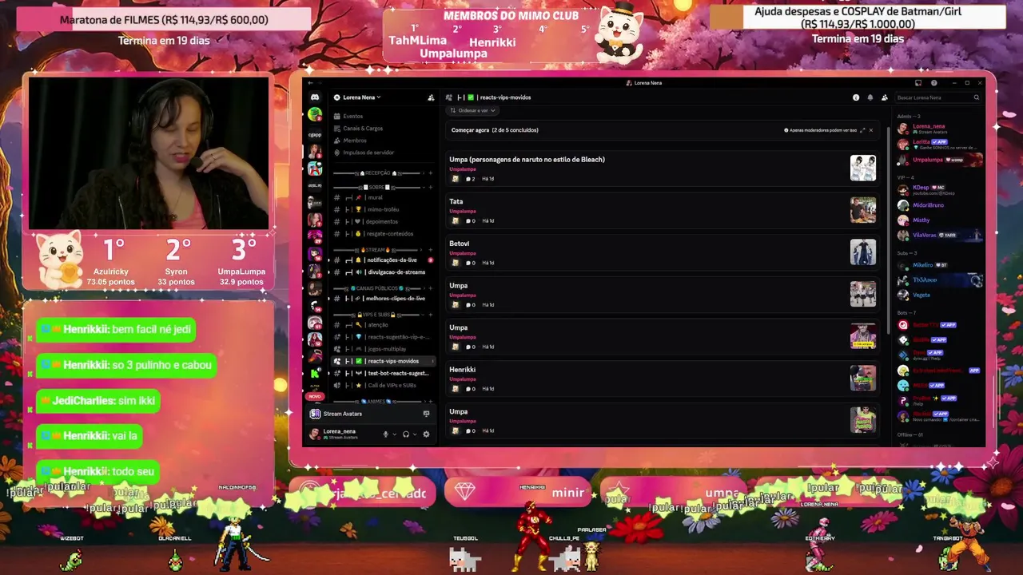Open MidoriBruno member profile
1023x575 pixels.
(940, 205)
